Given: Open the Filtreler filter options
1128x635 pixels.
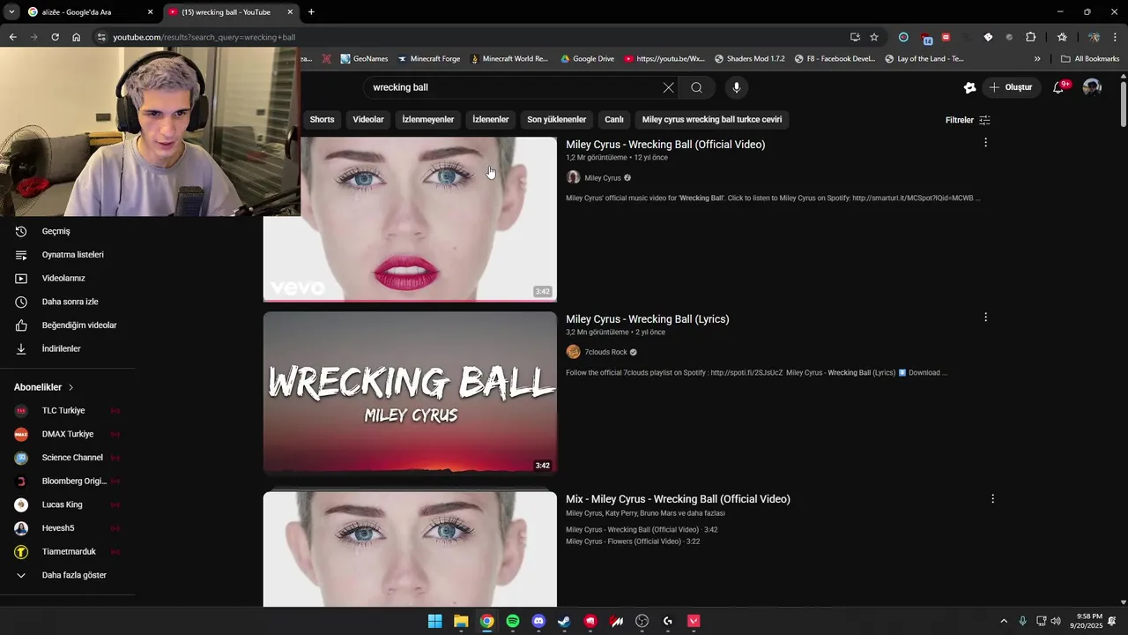Looking at the screenshot, I should click(968, 120).
